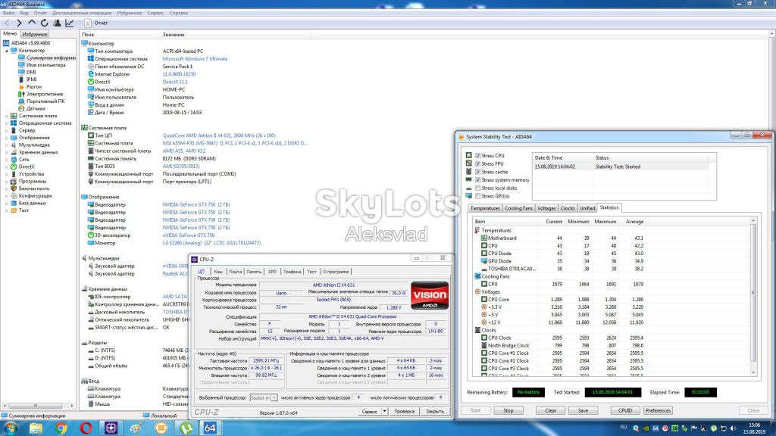
Task: Click the Stress cache icon
Action: [x=468, y=172]
